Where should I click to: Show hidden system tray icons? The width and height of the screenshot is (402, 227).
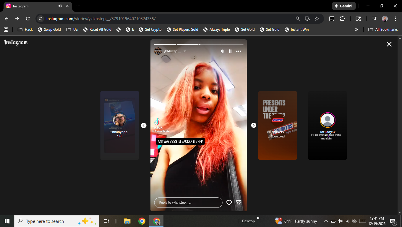tap(326, 221)
